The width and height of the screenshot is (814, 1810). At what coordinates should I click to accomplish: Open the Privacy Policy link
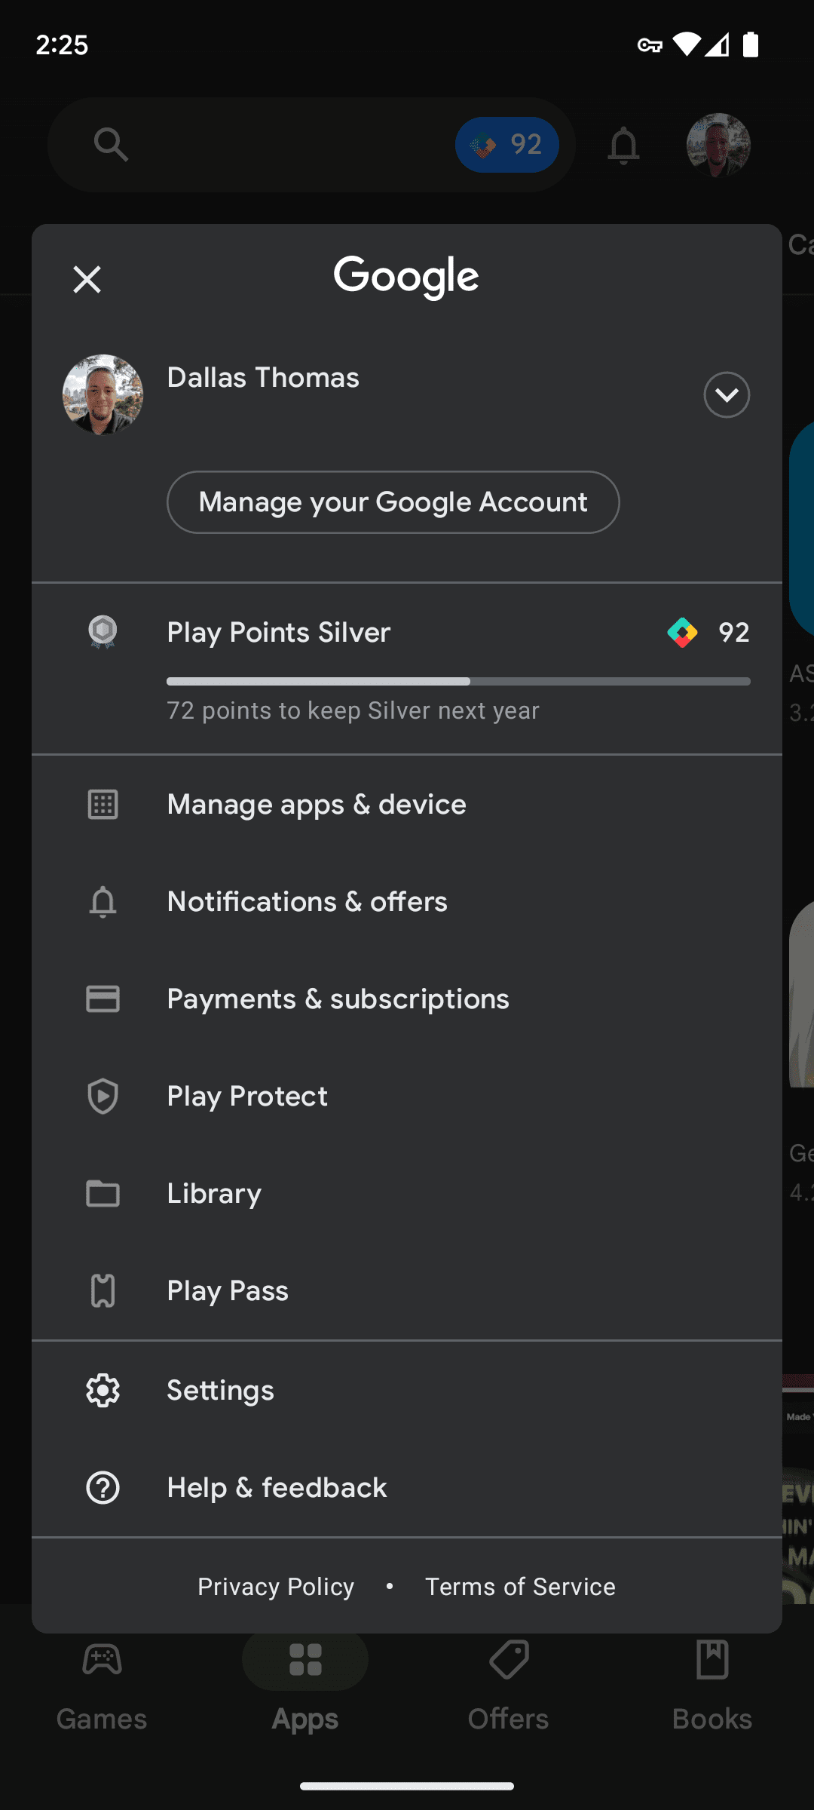[x=276, y=1587]
